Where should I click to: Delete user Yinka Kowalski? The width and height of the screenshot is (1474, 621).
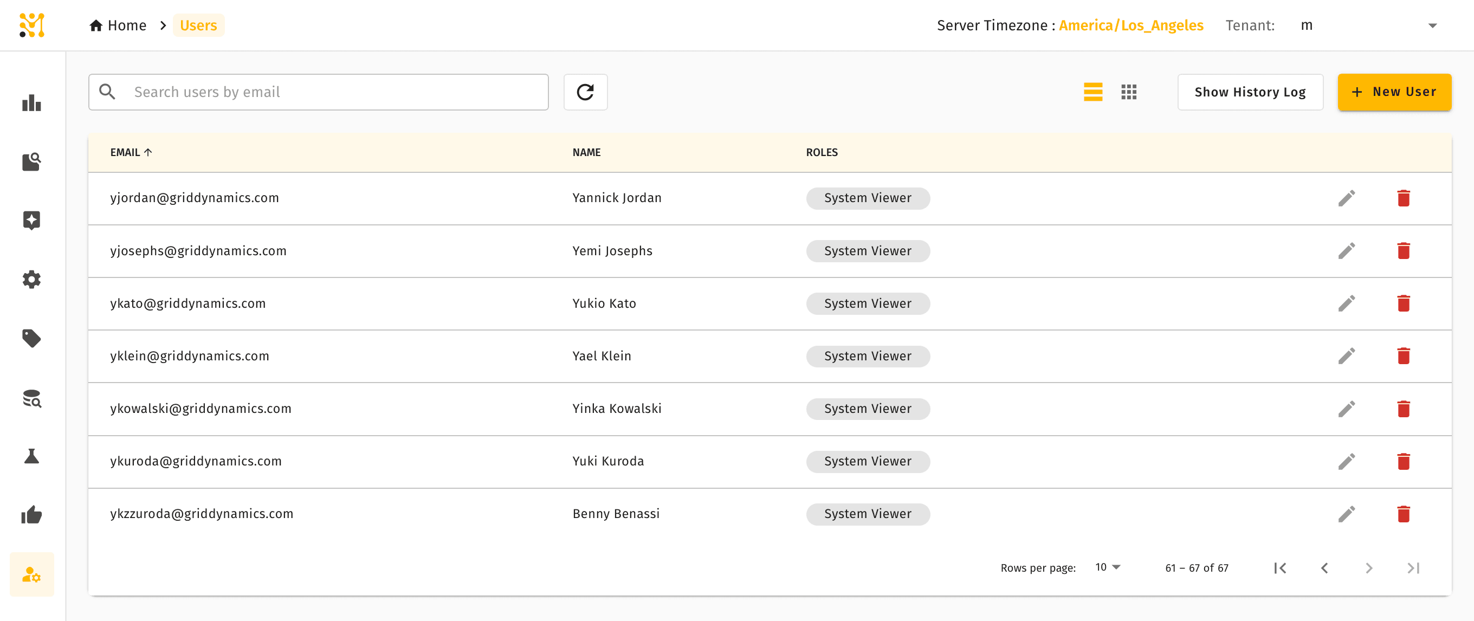pyautogui.click(x=1404, y=409)
